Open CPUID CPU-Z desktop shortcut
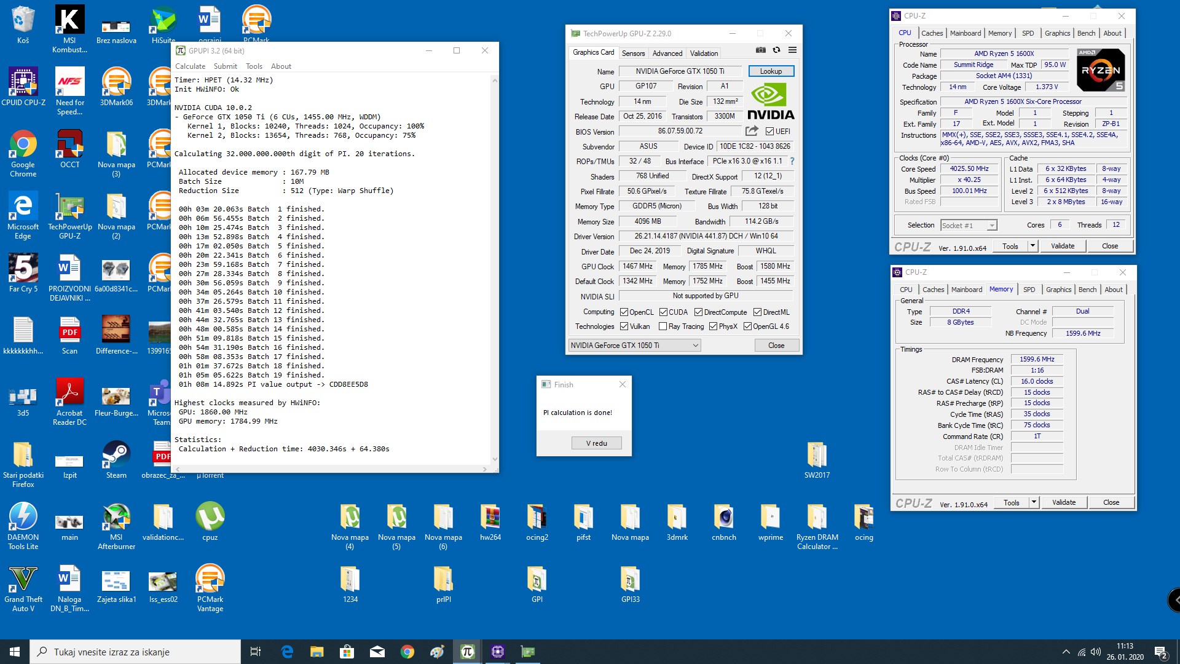This screenshot has height=664, width=1180. [x=23, y=87]
